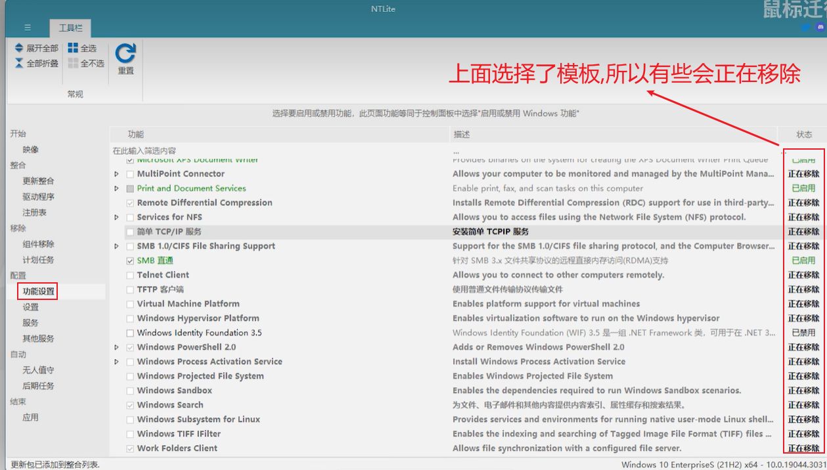Open the 组件移除 page in sidebar
The height and width of the screenshot is (470, 827).
38,244
